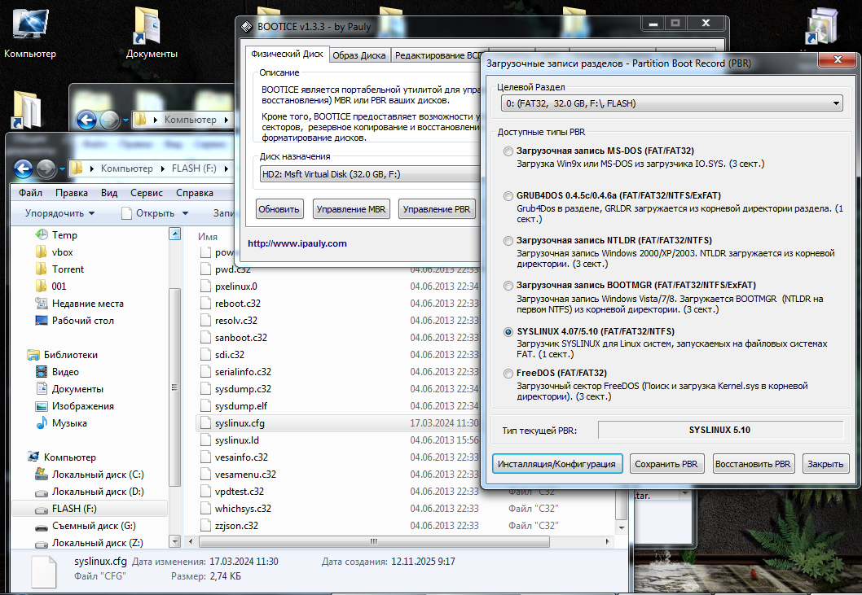Open the Диск назначения disk combo box
Viewport: 862px width, 595px height.
[x=367, y=174]
